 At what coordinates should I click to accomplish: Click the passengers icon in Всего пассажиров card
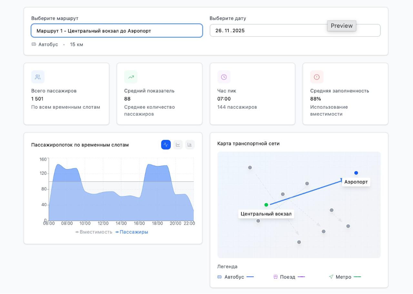(x=38, y=77)
